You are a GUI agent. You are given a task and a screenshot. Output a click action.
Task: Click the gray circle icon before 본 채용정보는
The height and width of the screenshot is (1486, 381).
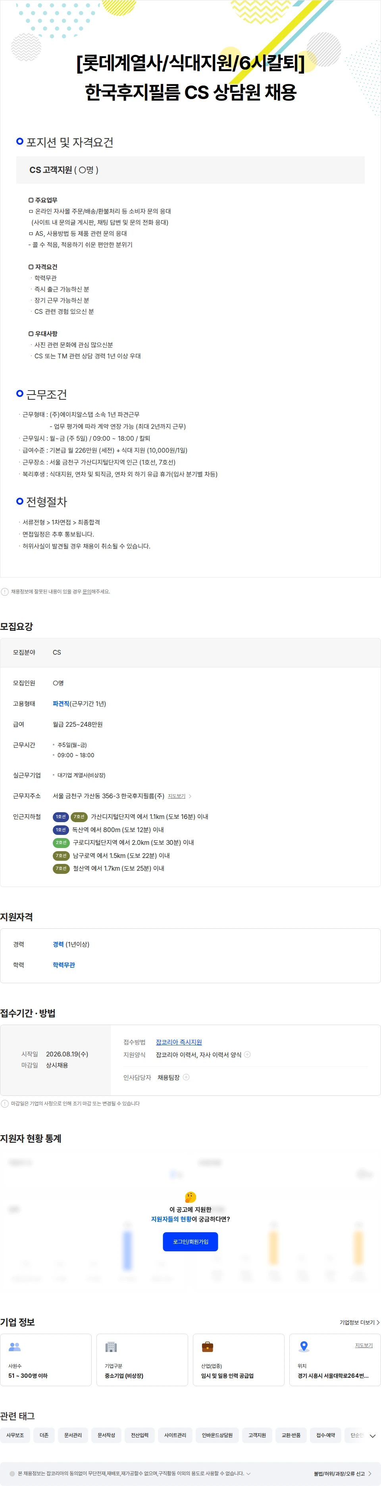point(12,1473)
